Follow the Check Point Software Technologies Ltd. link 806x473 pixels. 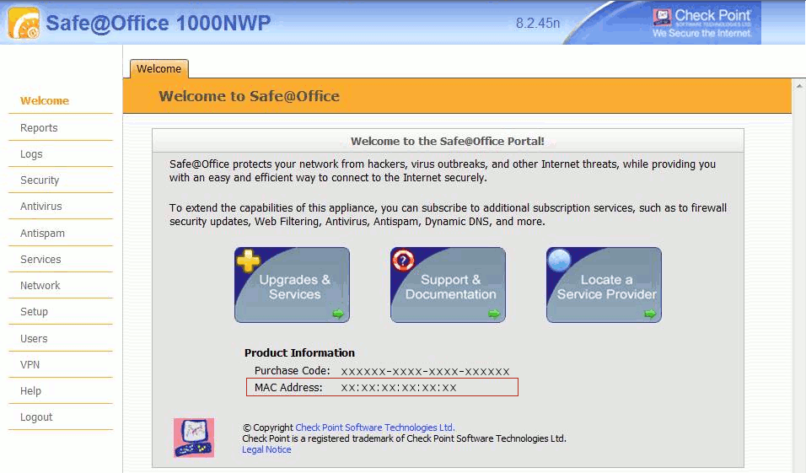pyautogui.click(x=375, y=427)
